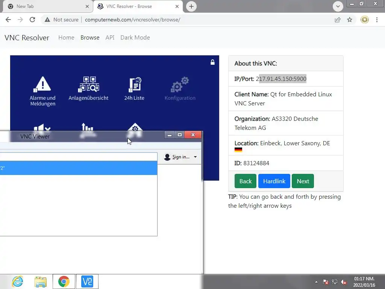
Task: Minimize the VNC Viewer window
Action: click(x=170, y=135)
